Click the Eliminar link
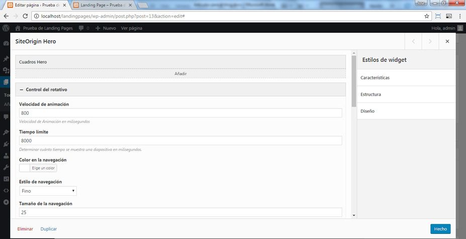 coord(25,229)
